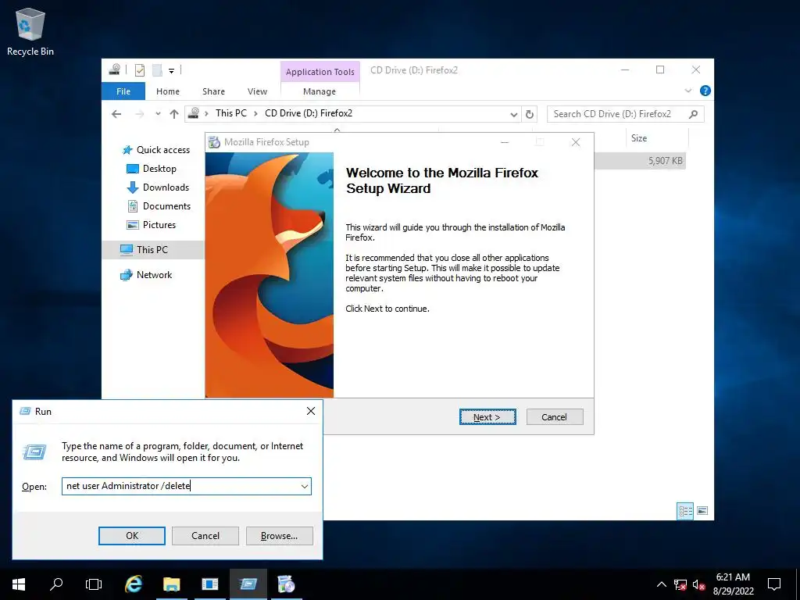Expand the Run command history dropdown
This screenshot has width=800, height=600.
(x=305, y=486)
